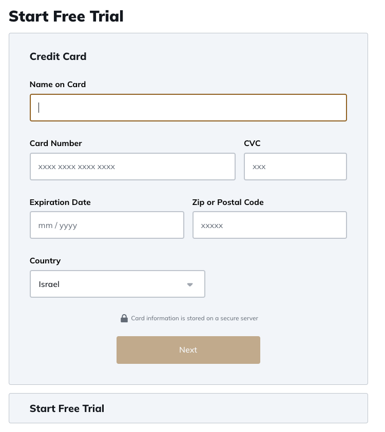Click the secure server information text
385x432 pixels.
pos(195,318)
